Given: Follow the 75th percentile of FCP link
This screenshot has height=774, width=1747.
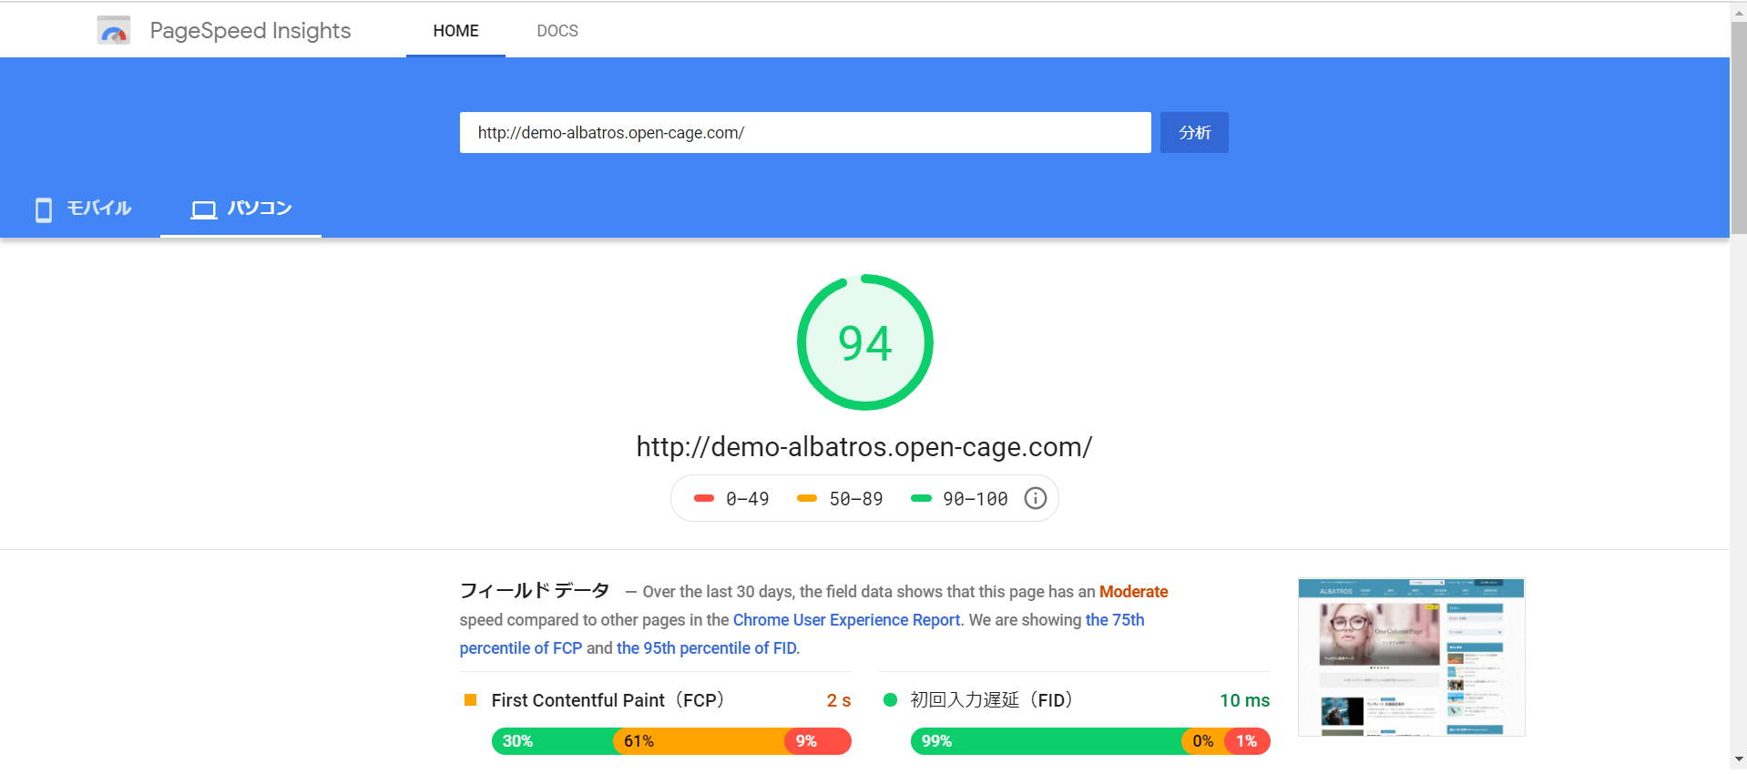Looking at the screenshot, I should coord(802,634).
